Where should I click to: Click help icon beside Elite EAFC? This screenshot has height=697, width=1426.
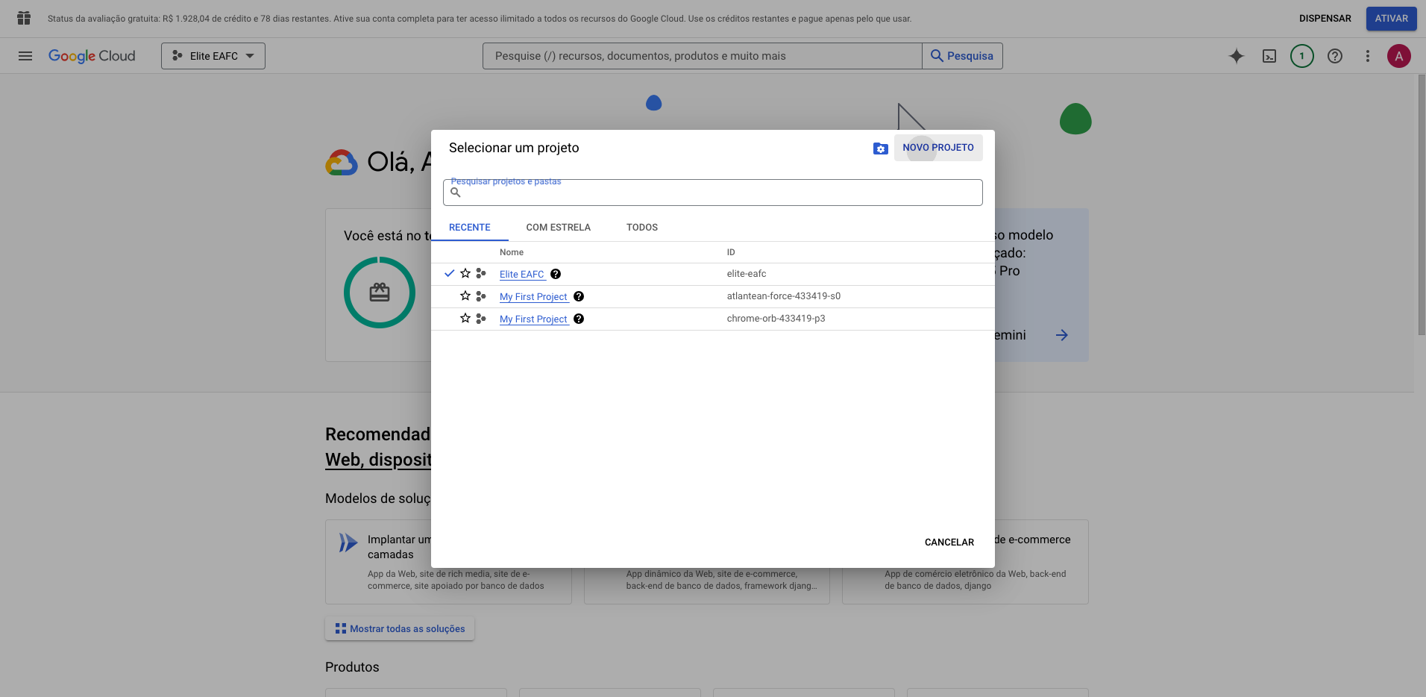pyautogui.click(x=556, y=274)
